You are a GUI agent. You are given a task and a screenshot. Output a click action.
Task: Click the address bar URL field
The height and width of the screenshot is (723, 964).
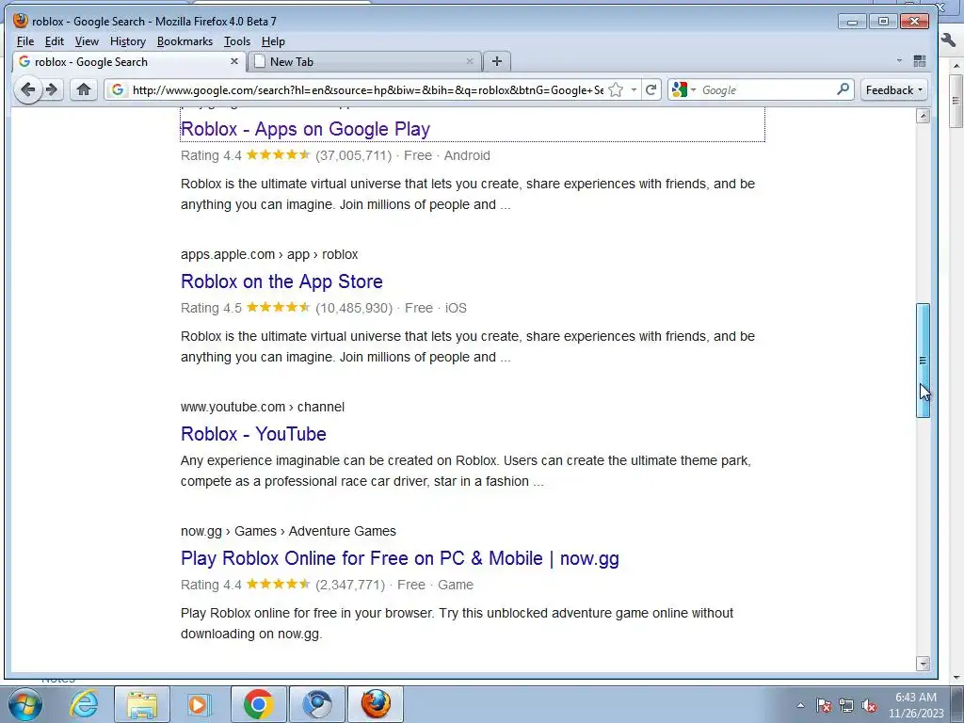point(368,89)
